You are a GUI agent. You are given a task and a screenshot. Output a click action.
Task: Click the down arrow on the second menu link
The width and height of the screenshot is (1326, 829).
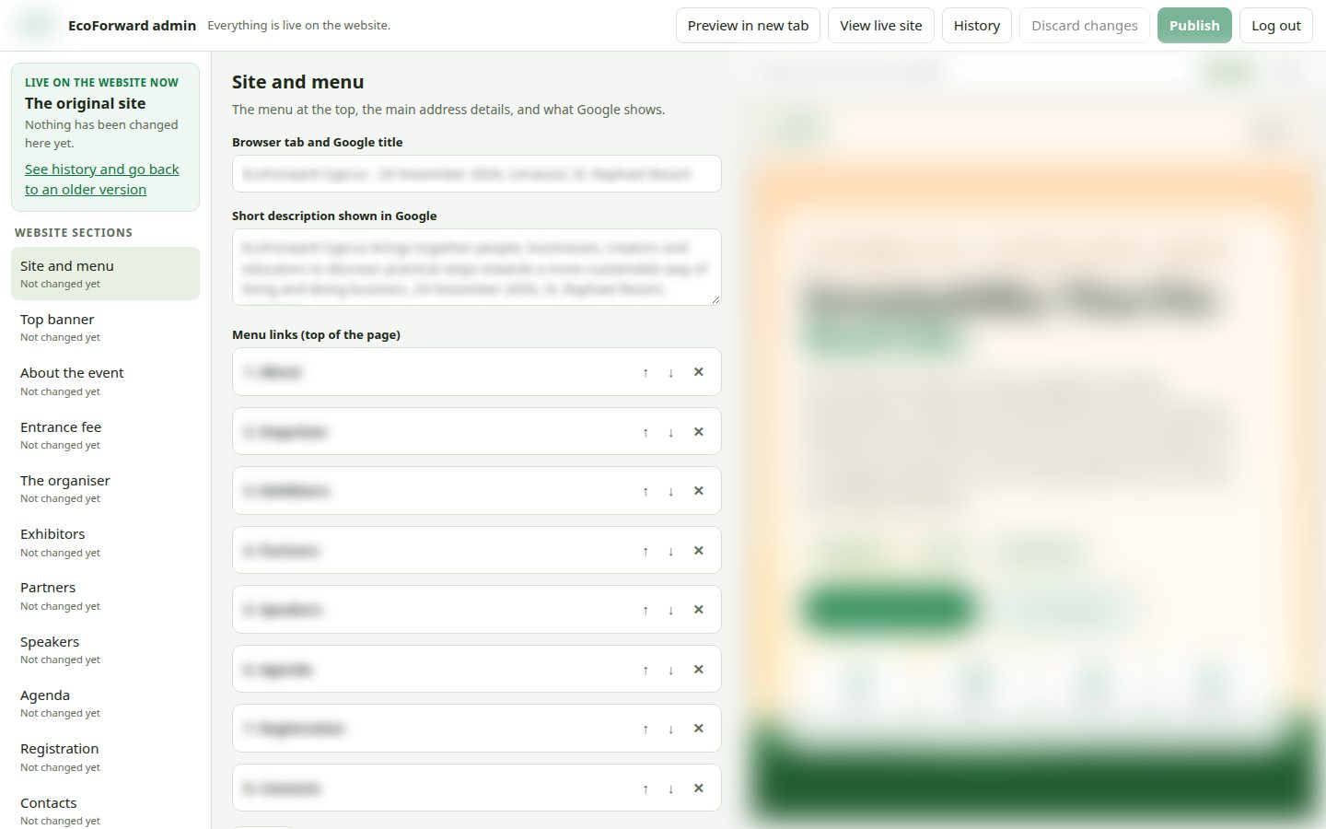point(671,432)
